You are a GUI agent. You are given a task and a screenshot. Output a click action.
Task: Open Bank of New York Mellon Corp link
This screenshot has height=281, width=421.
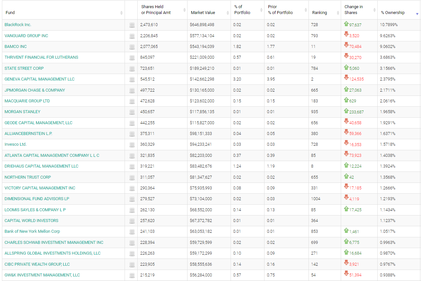point(32,231)
